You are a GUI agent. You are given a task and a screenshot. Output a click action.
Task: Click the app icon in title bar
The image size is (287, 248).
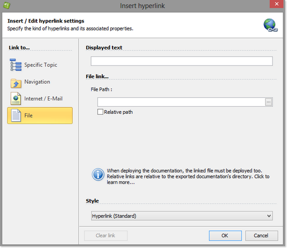[6, 5]
